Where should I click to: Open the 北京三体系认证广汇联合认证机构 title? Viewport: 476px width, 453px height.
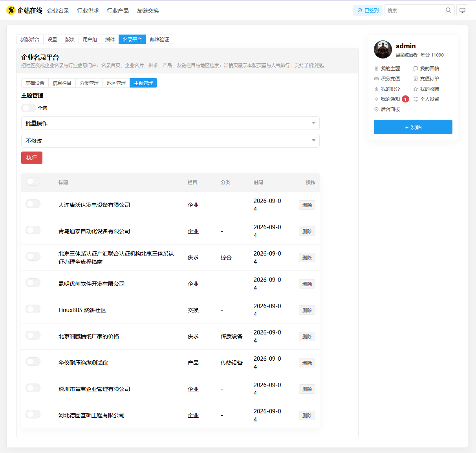(116, 258)
